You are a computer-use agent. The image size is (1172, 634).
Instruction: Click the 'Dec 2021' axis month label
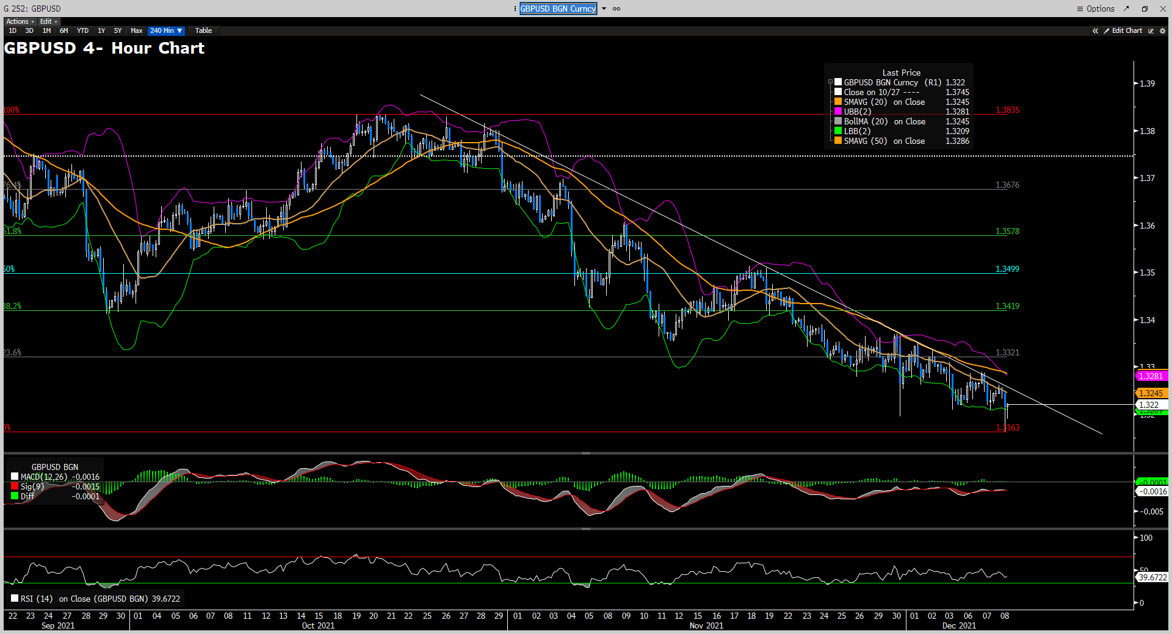(x=959, y=625)
